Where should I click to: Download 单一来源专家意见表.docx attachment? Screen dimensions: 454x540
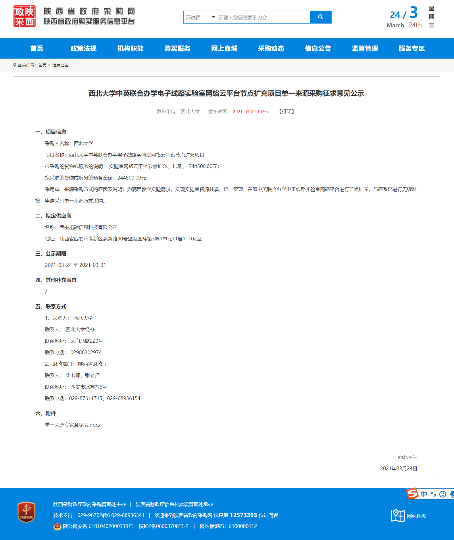73,425
